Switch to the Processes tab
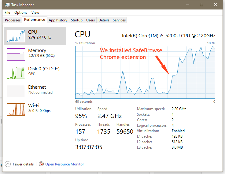The image size is (225, 174). click(x=13, y=20)
